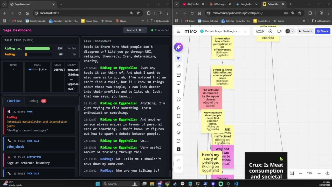Open Miro create-with-AI notes tool
Image resolution: width=332 pixels, height=187 pixels.
click(x=178, y=66)
